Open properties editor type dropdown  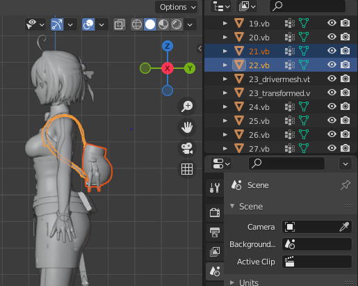click(221, 164)
